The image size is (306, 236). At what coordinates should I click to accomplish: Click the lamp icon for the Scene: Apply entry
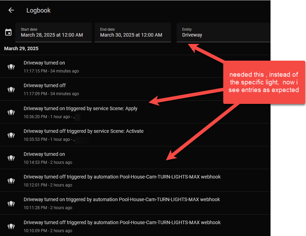[11, 112]
